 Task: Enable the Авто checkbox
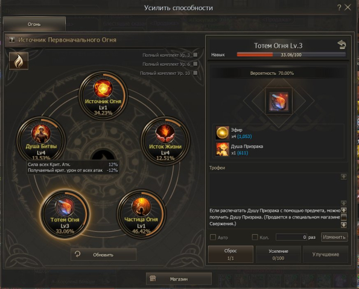pyautogui.click(x=213, y=237)
